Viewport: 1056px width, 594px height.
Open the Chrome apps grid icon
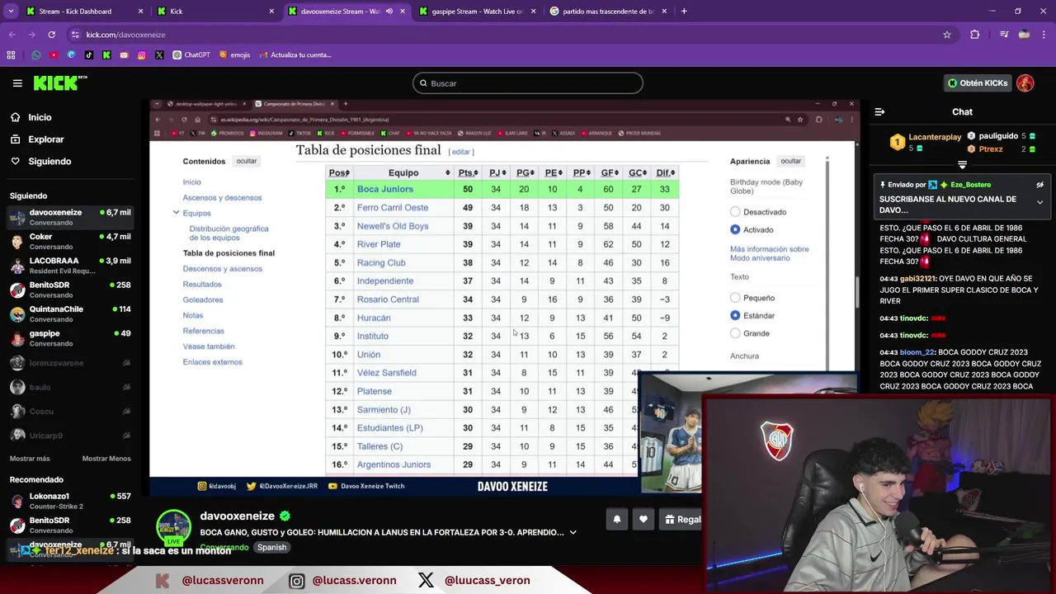click(11, 55)
